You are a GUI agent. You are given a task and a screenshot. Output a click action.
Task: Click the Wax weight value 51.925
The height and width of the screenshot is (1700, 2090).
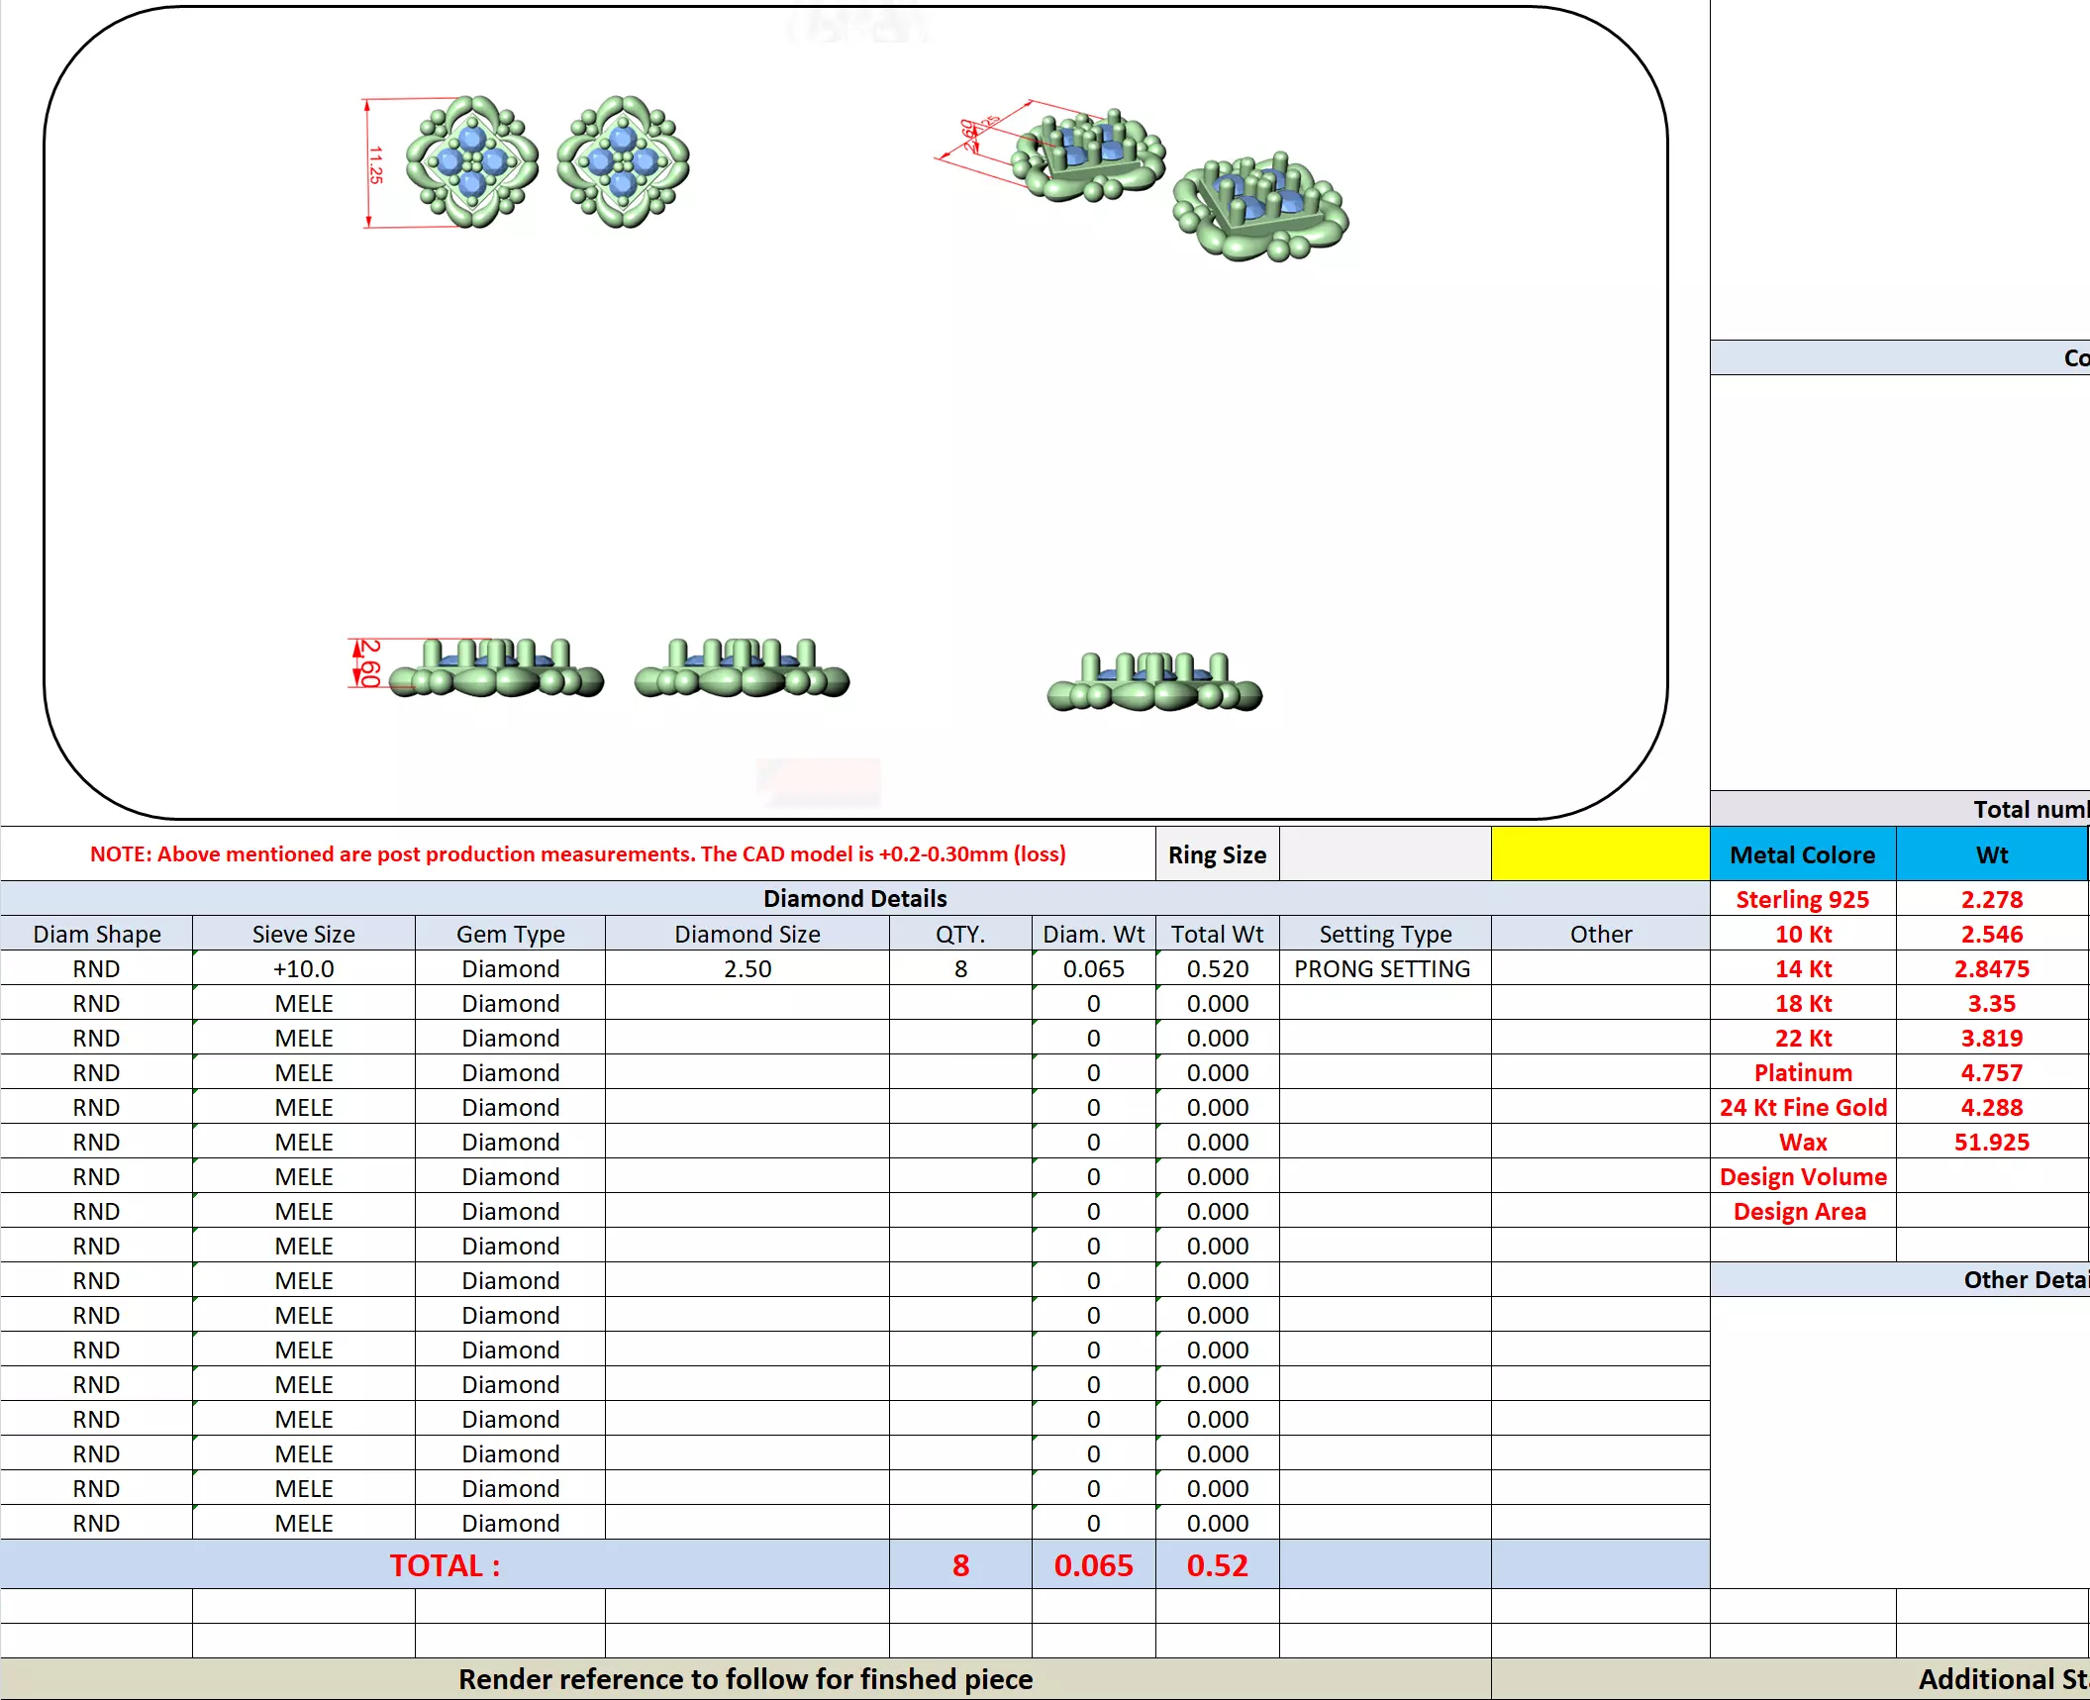(1991, 1142)
